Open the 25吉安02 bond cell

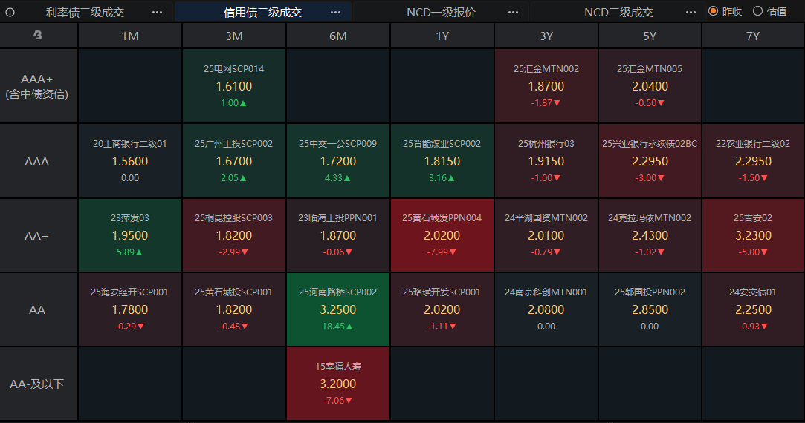[x=753, y=235]
